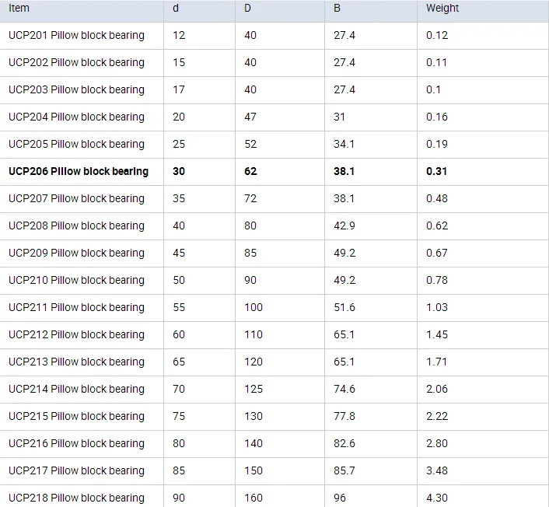This screenshot has width=549, height=507.
Task: Open UCP201 Pillow block bearing item
Action: click(x=76, y=35)
